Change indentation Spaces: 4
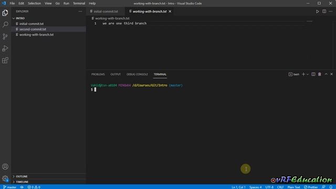This screenshot has width=336, height=189. tap(256, 187)
